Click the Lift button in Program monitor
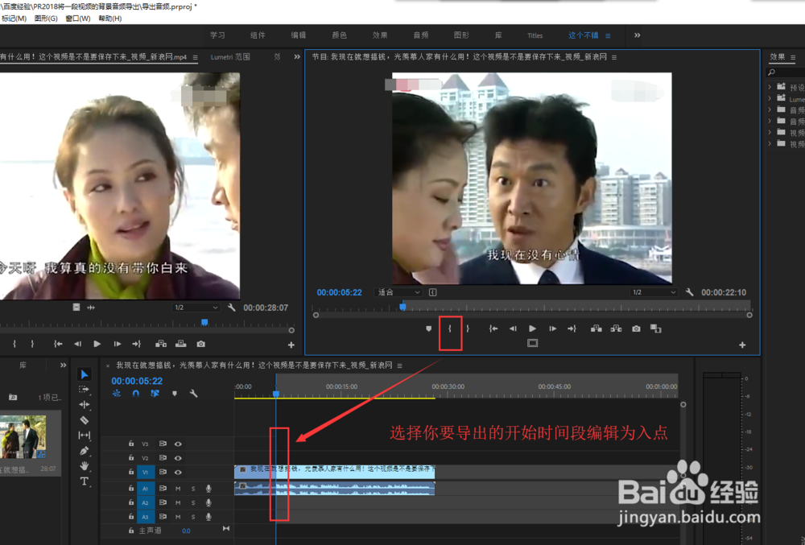805x545 pixels. (x=596, y=328)
